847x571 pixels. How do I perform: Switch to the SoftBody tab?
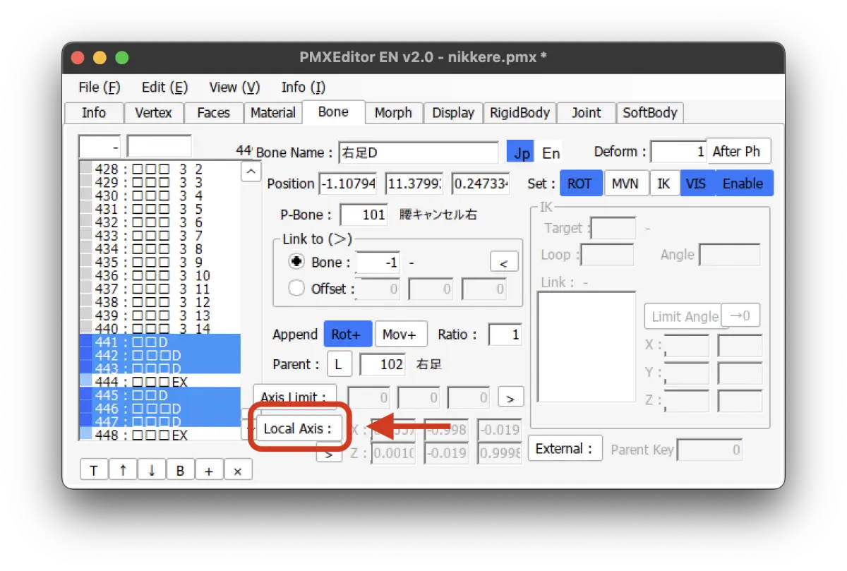click(650, 113)
